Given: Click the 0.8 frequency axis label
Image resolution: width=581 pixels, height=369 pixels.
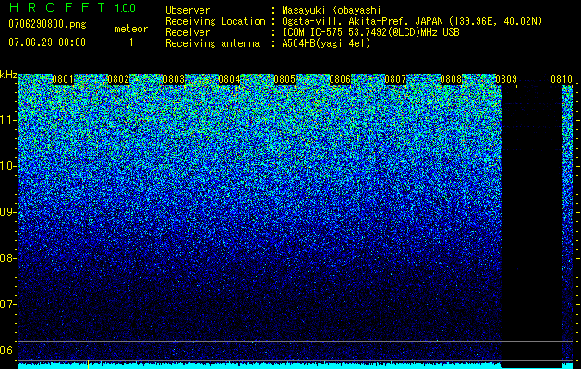Looking at the screenshot, I should [x=7, y=258].
